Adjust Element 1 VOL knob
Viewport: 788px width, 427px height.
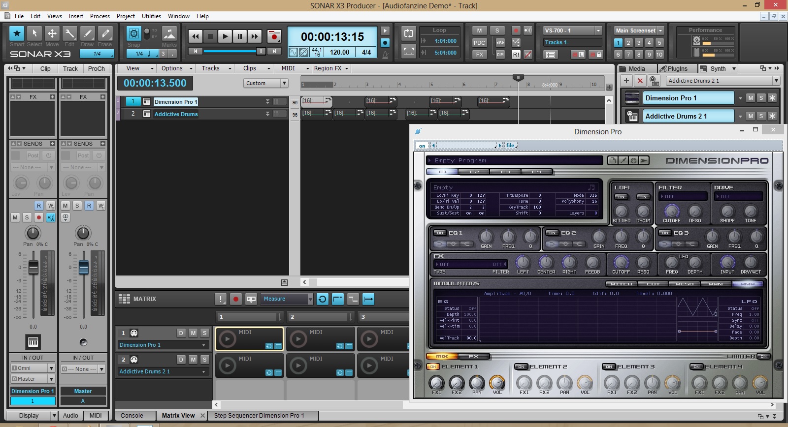(497, 382)
